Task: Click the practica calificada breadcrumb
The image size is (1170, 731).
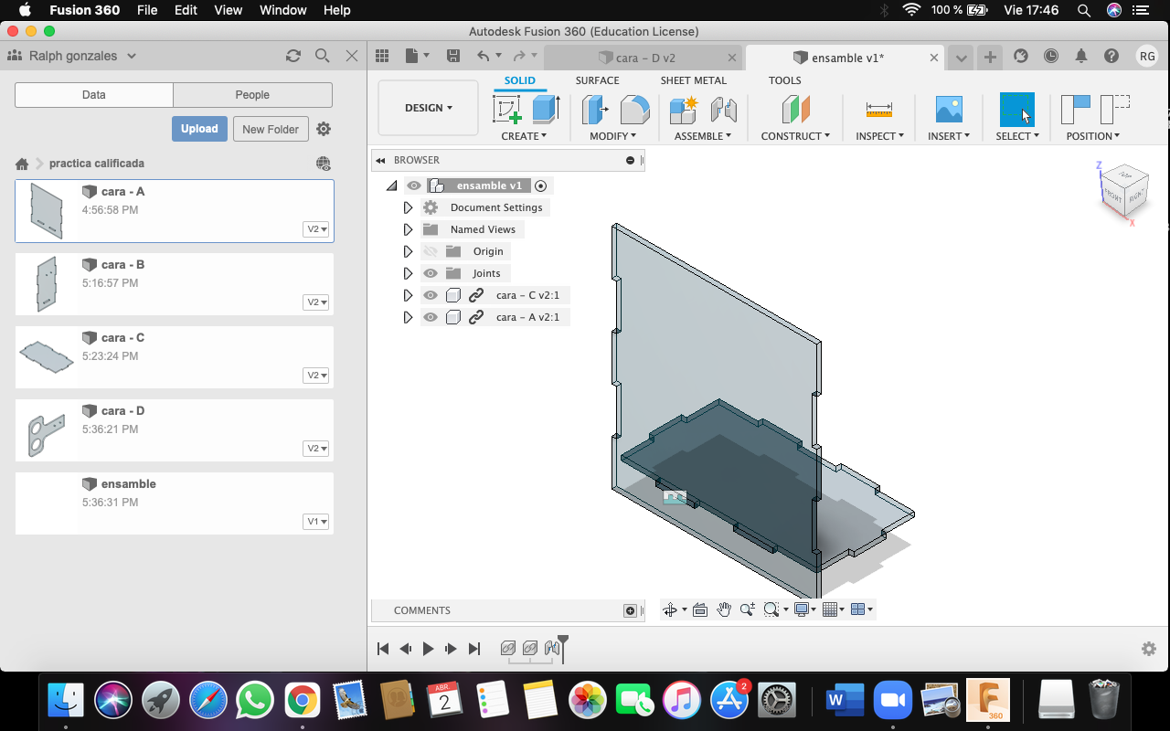Action: pos(97,164)
